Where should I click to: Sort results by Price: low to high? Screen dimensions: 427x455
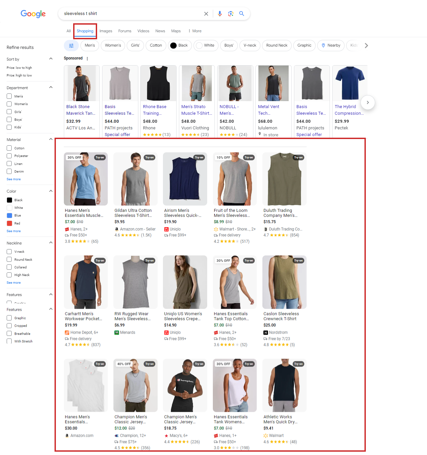(19, 68)
